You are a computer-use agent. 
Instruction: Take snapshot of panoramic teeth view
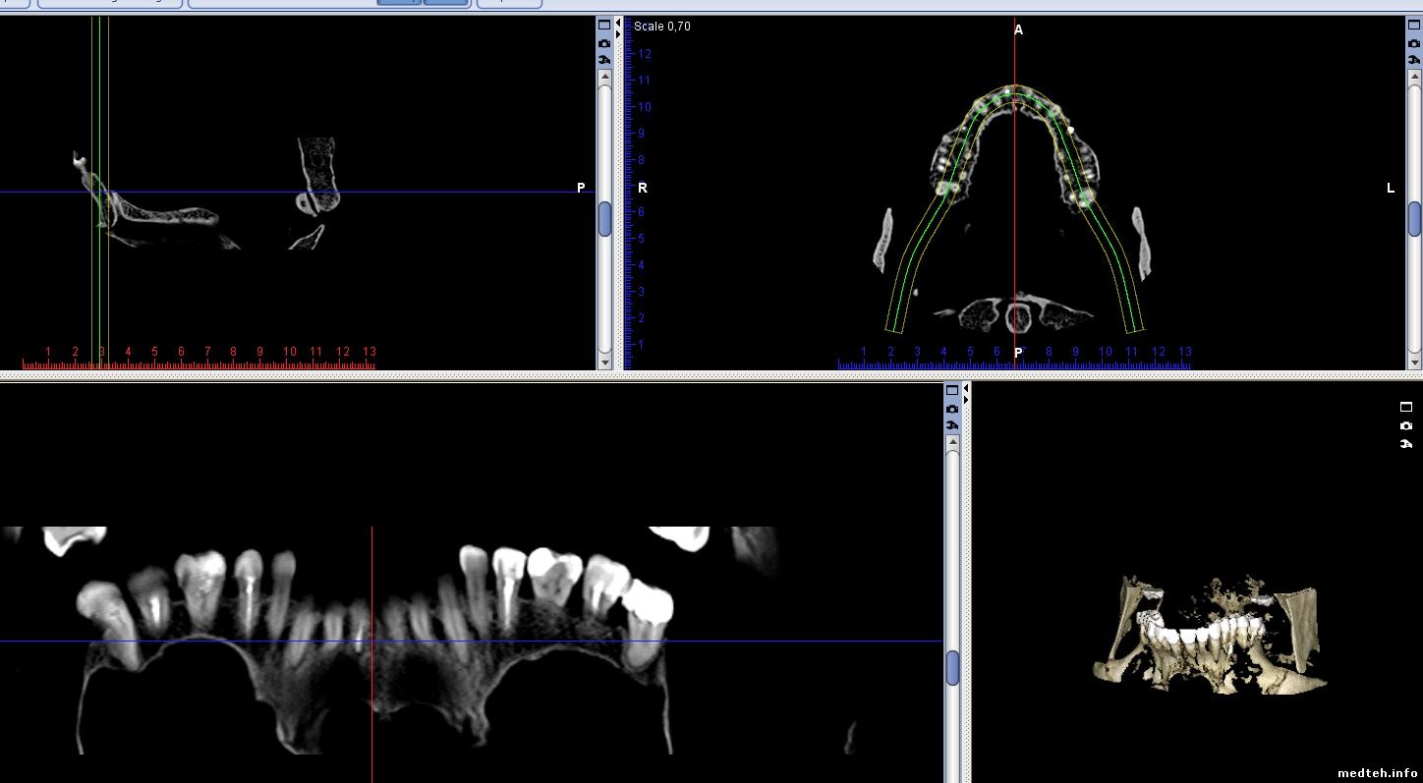point(951,408)
